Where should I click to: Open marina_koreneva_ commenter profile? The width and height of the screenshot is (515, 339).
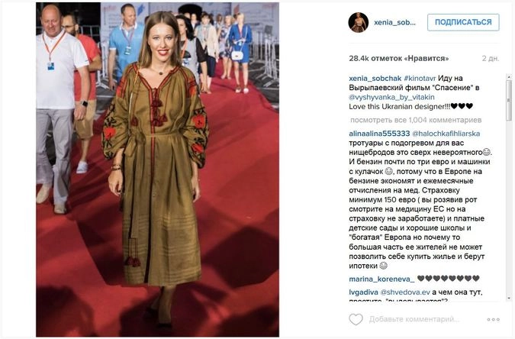pyautogui.click(x=381, y=279)
